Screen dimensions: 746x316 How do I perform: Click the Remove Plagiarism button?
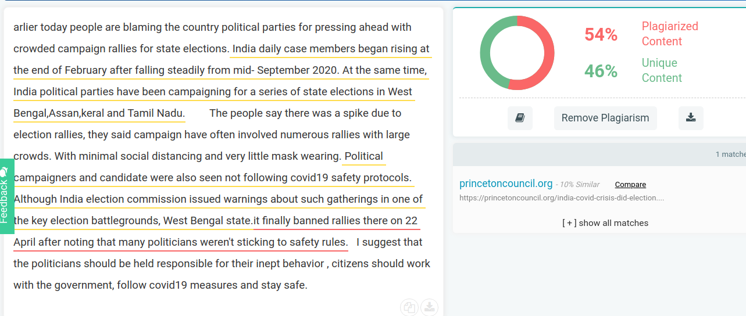click(605, 118)
